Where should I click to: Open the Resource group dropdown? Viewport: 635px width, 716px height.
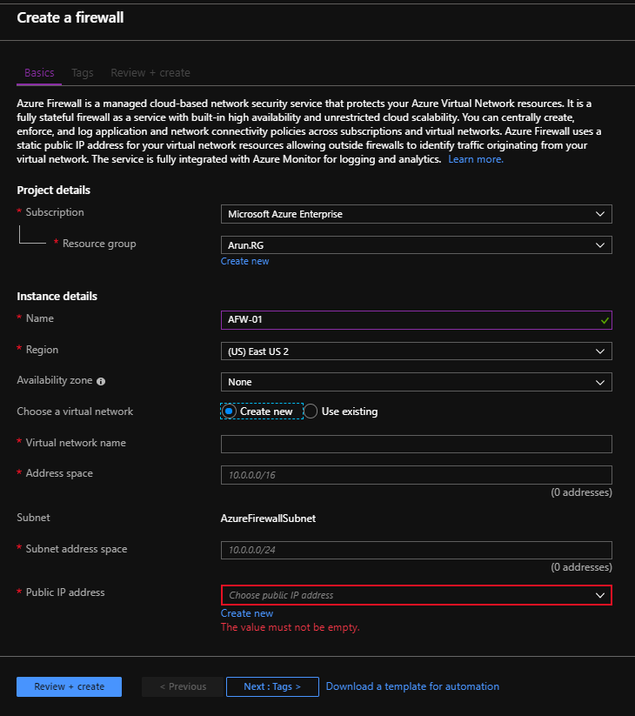coord(417,245)
